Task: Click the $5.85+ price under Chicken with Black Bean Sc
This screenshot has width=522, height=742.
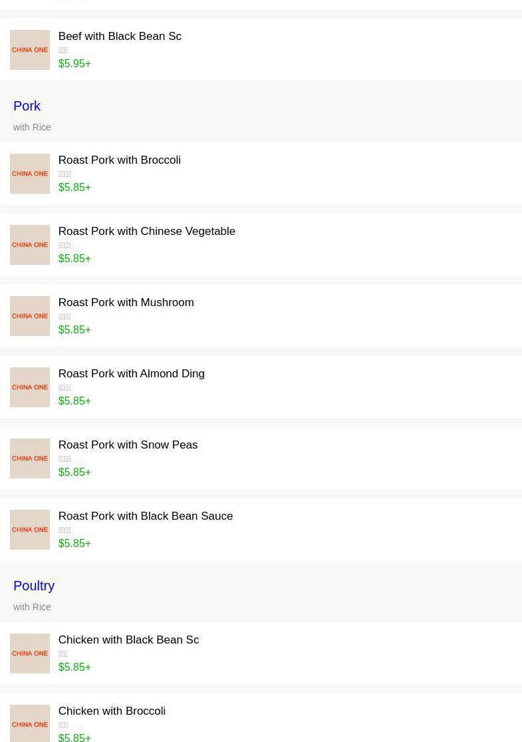Action: click(x=74, y=667)
